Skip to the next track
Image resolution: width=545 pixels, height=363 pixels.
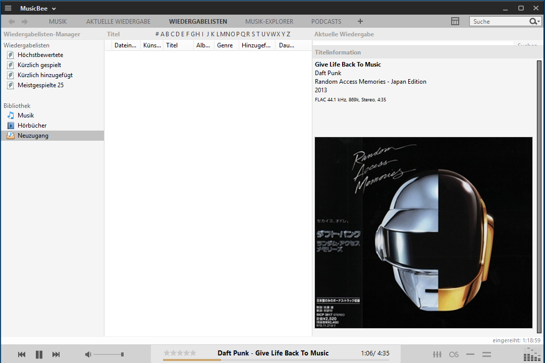(56, 354)
